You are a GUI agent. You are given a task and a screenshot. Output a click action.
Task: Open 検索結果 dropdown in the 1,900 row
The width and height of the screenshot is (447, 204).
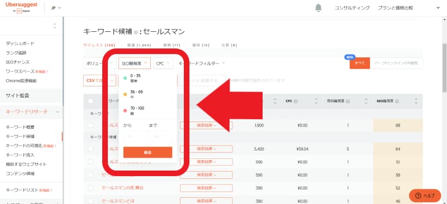(x=206, y=125)
